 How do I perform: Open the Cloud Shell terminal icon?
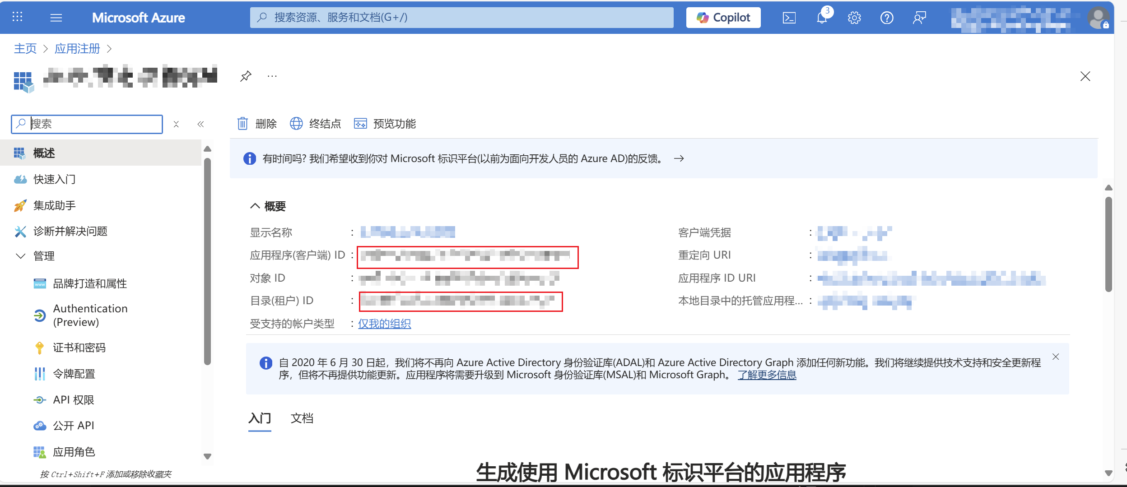pyautogui.click(x=789, y=18)
